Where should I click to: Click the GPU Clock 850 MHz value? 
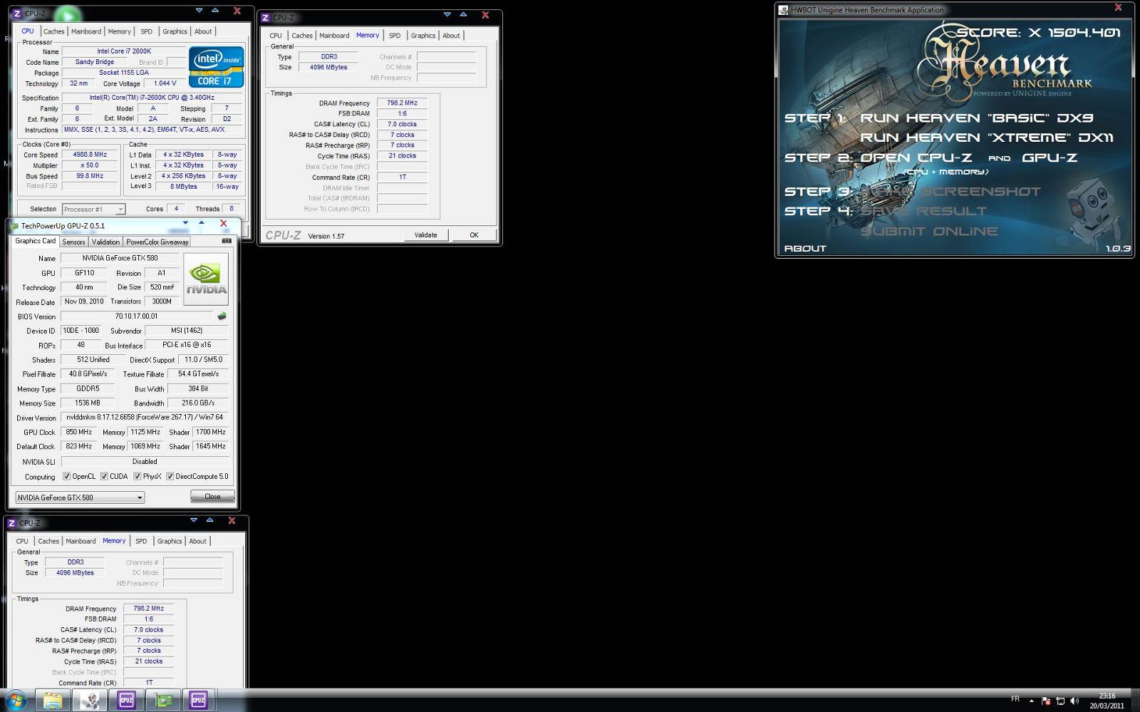pos(78,432)
